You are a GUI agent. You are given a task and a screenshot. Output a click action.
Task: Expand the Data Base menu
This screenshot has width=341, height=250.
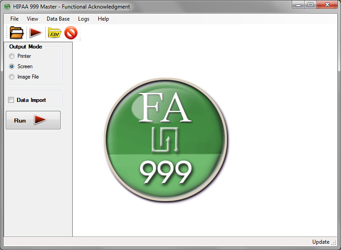pos(58,19)
